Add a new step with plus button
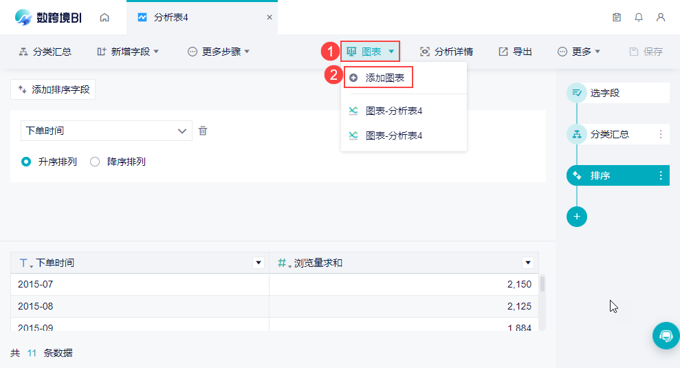 577,217
